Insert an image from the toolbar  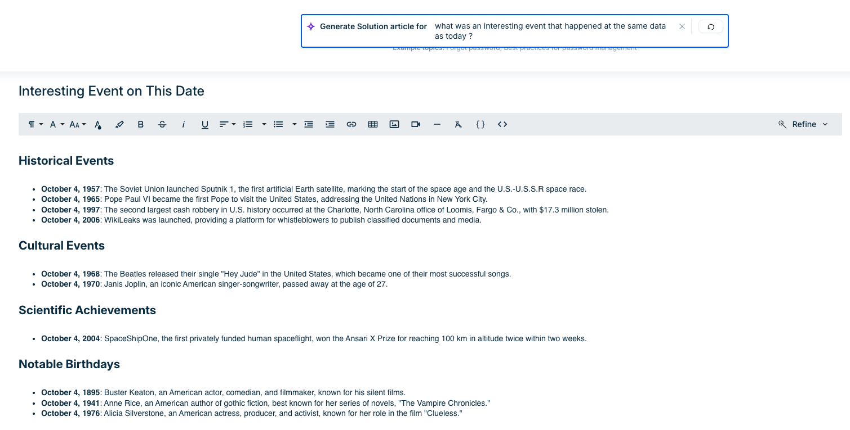394,124
